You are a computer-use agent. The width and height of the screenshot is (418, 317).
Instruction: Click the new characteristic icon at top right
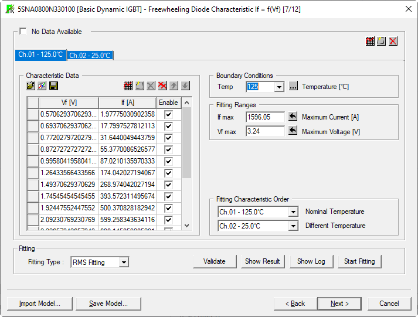click(382, 41)
